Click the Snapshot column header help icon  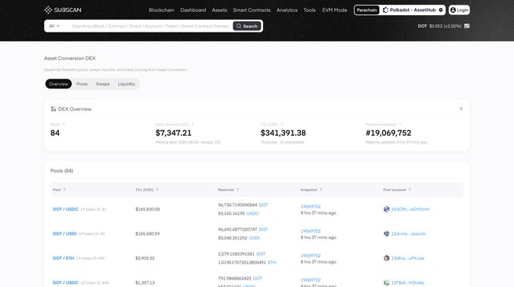tap(321, 190)
